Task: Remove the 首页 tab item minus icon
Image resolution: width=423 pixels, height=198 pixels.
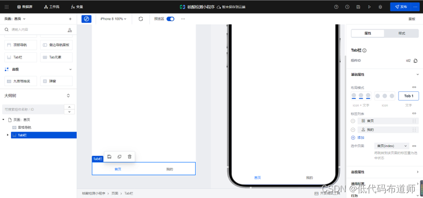Action: coord(353,121)
